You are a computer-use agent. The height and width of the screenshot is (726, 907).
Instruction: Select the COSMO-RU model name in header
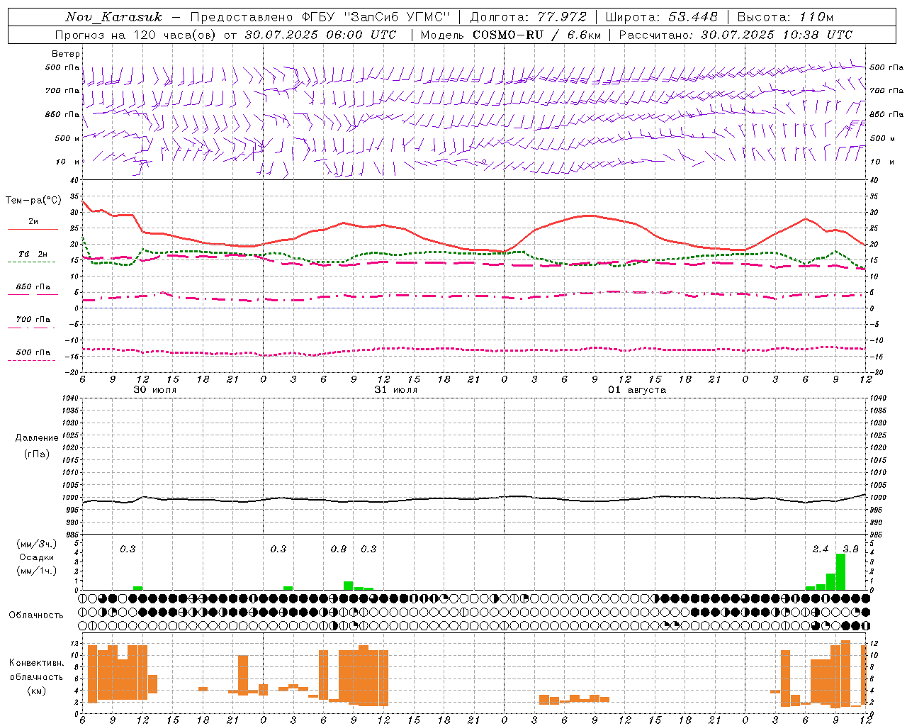(x=507, y=35)
